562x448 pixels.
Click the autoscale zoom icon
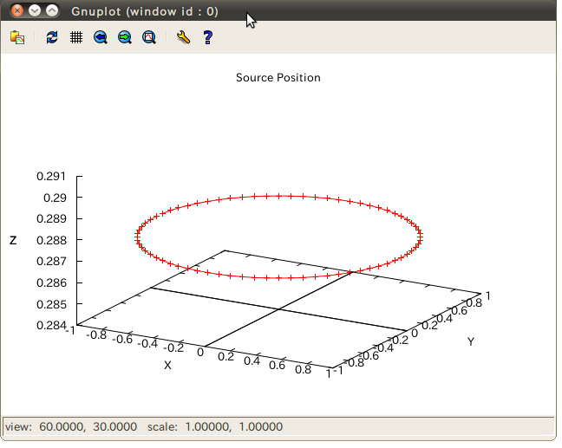point(149,37)
